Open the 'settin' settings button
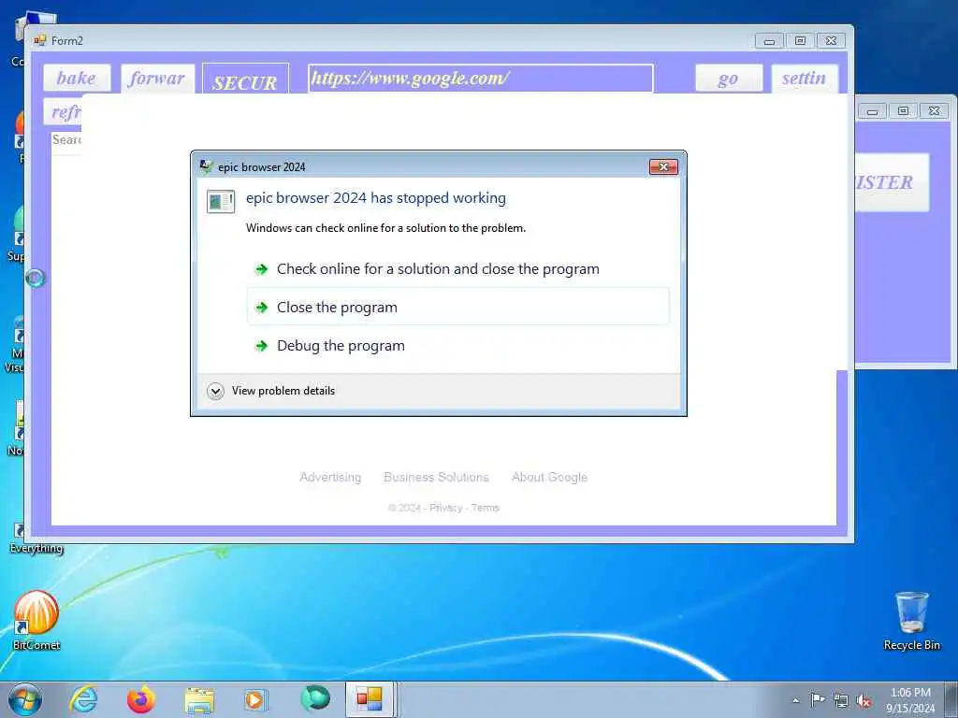This screenshot has height=718, width=958. click(805, 79)
